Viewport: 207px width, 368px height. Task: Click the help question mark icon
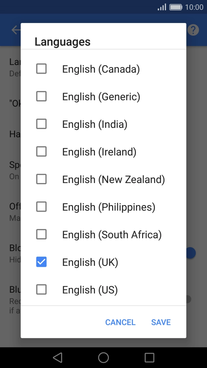point(193,30)
